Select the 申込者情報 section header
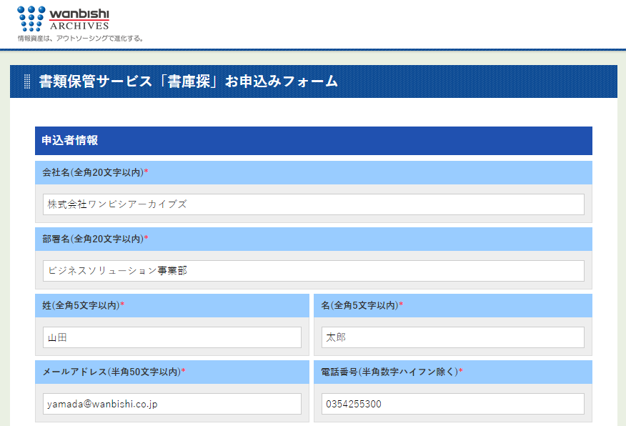 [x=70, y=141]
